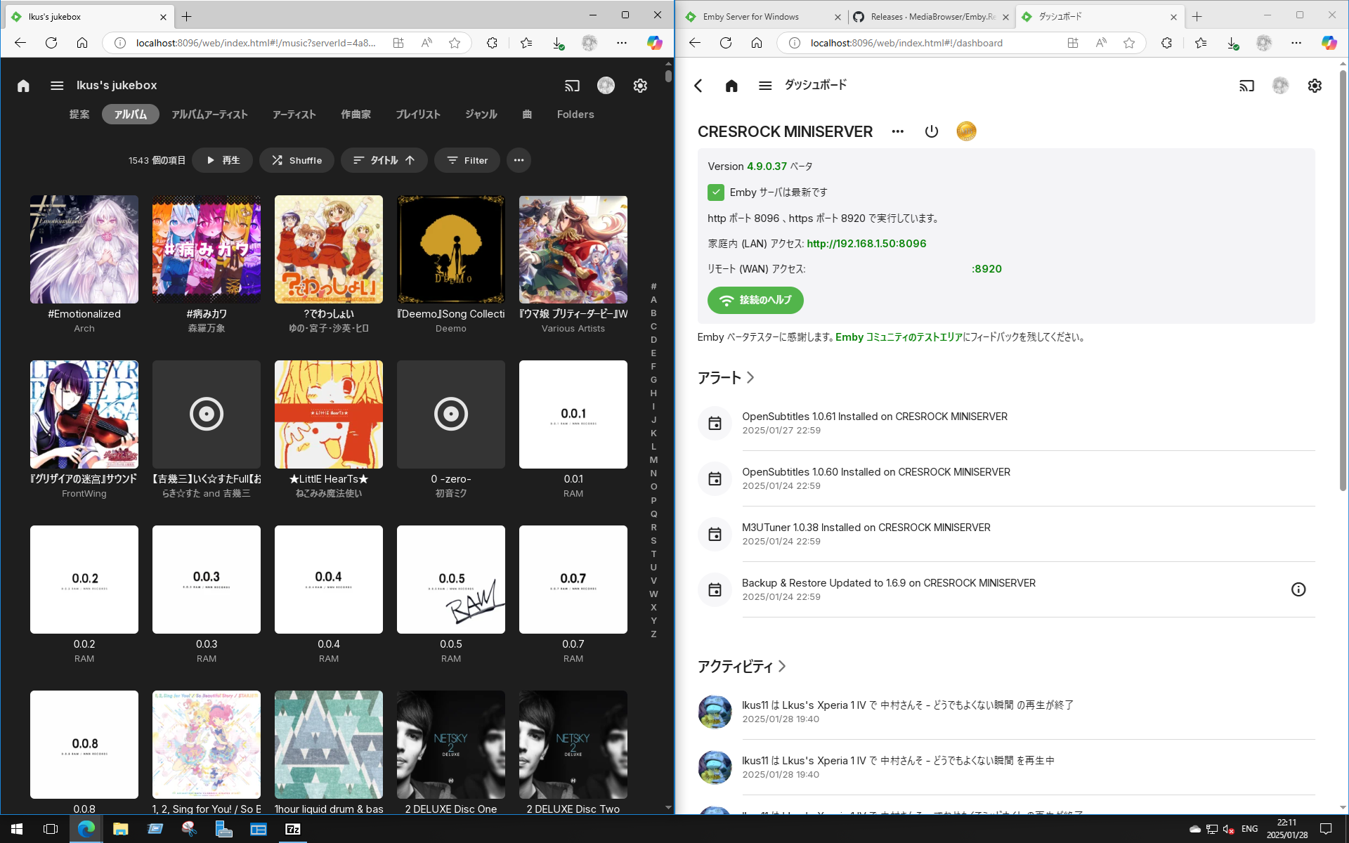The image size is (1349, 843).
Task: Open the タイトル sort order dropdown
Action: point(384,160)
